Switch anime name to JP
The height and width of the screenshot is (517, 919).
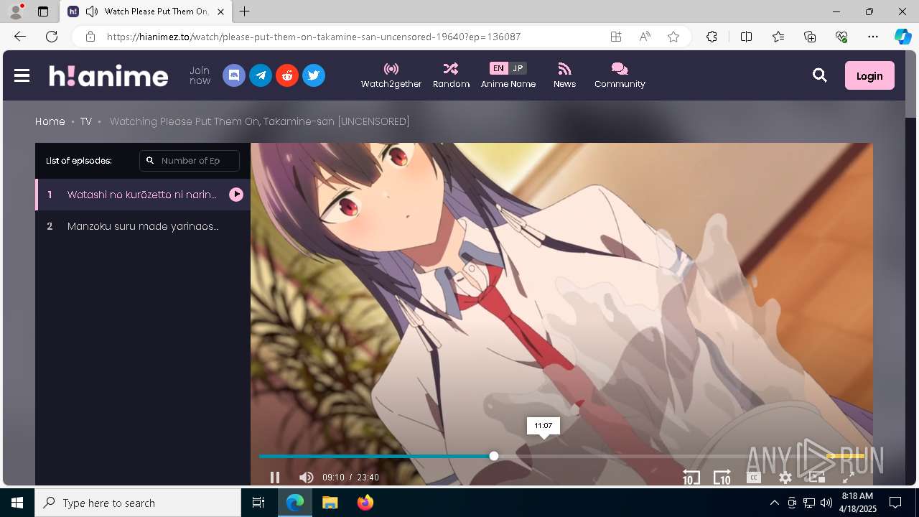point(518,68)
